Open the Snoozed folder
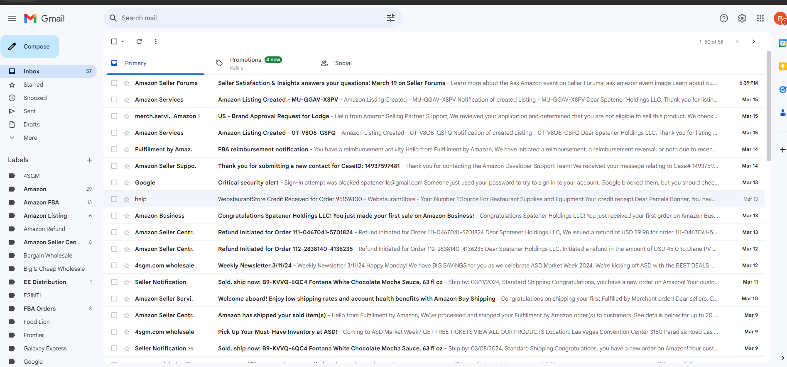 click(48, 98)
